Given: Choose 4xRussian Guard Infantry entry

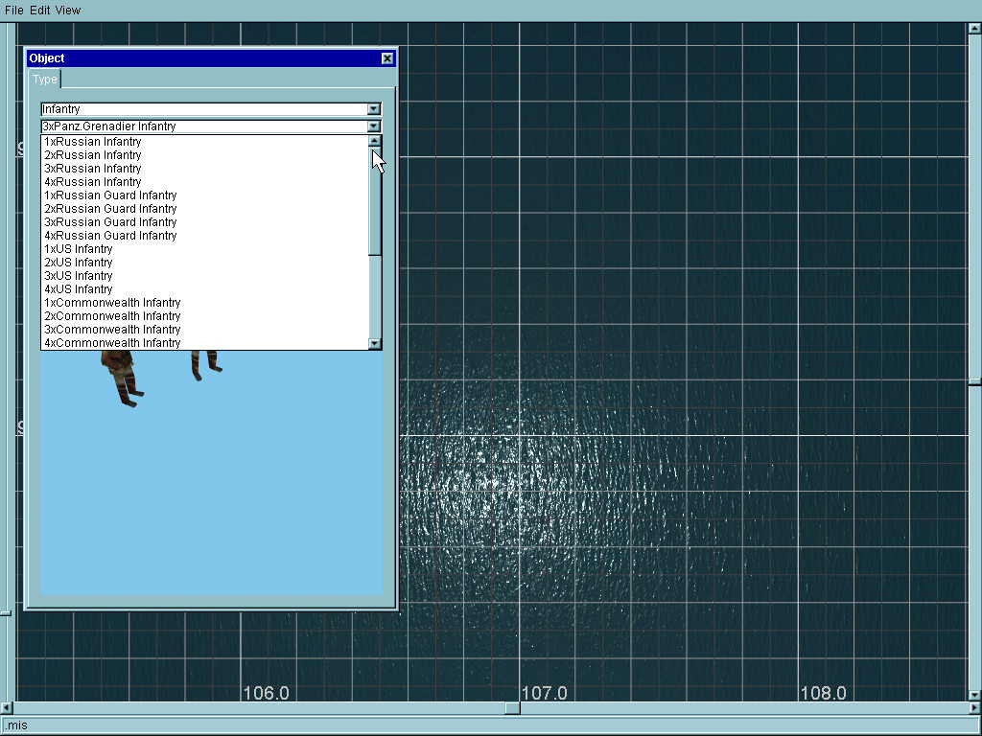Looking at the screenshot, I should pos(110,236).
